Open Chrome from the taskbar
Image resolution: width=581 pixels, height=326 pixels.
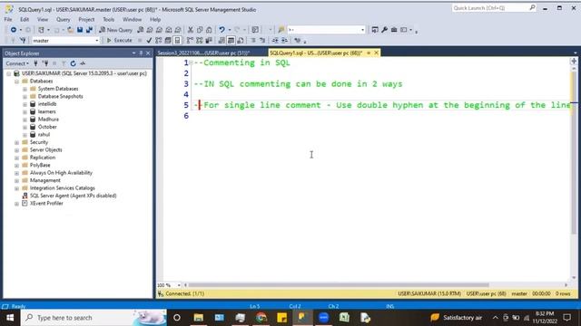261,318
